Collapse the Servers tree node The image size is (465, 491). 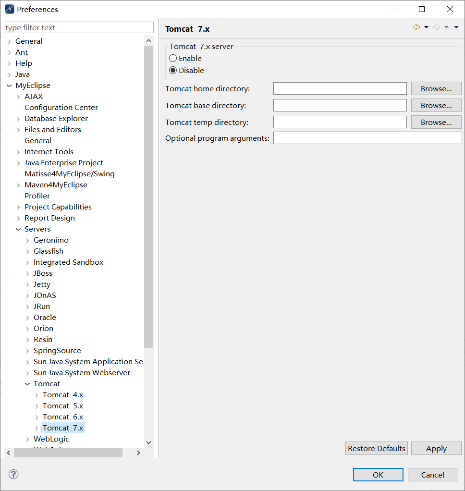click(x=18, y=229)
